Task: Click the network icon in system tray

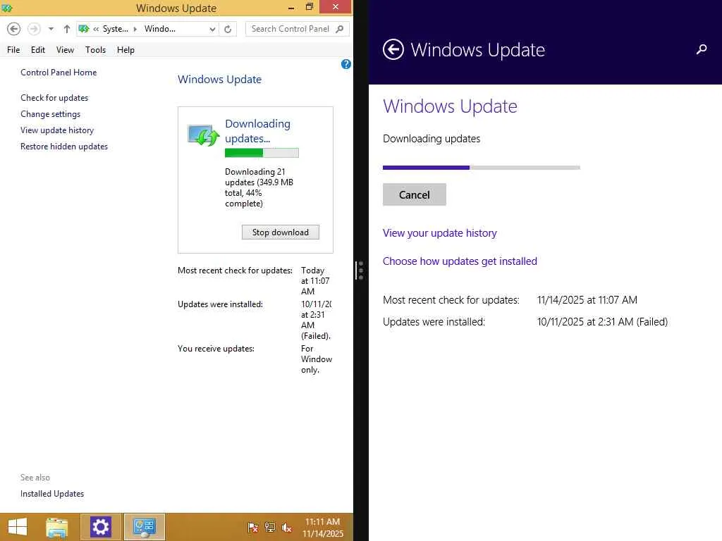Action: click(270, 528)
